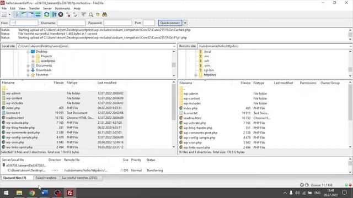This screenshot has height=198, width=353.
Task: Focus the Password input field
Action: point(117,23)
